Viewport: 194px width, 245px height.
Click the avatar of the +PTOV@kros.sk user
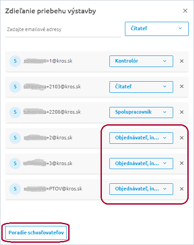(15, 189)
